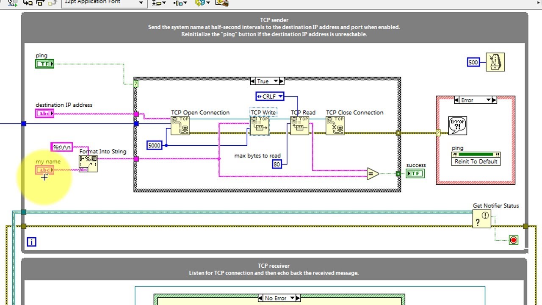Viewport: 542px width, 305px height.
Task: Click the %s\r\n format string constant
Action: 62,147
